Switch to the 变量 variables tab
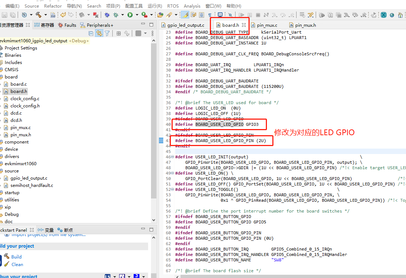This screenshot has width=406, height=278. 46,230
